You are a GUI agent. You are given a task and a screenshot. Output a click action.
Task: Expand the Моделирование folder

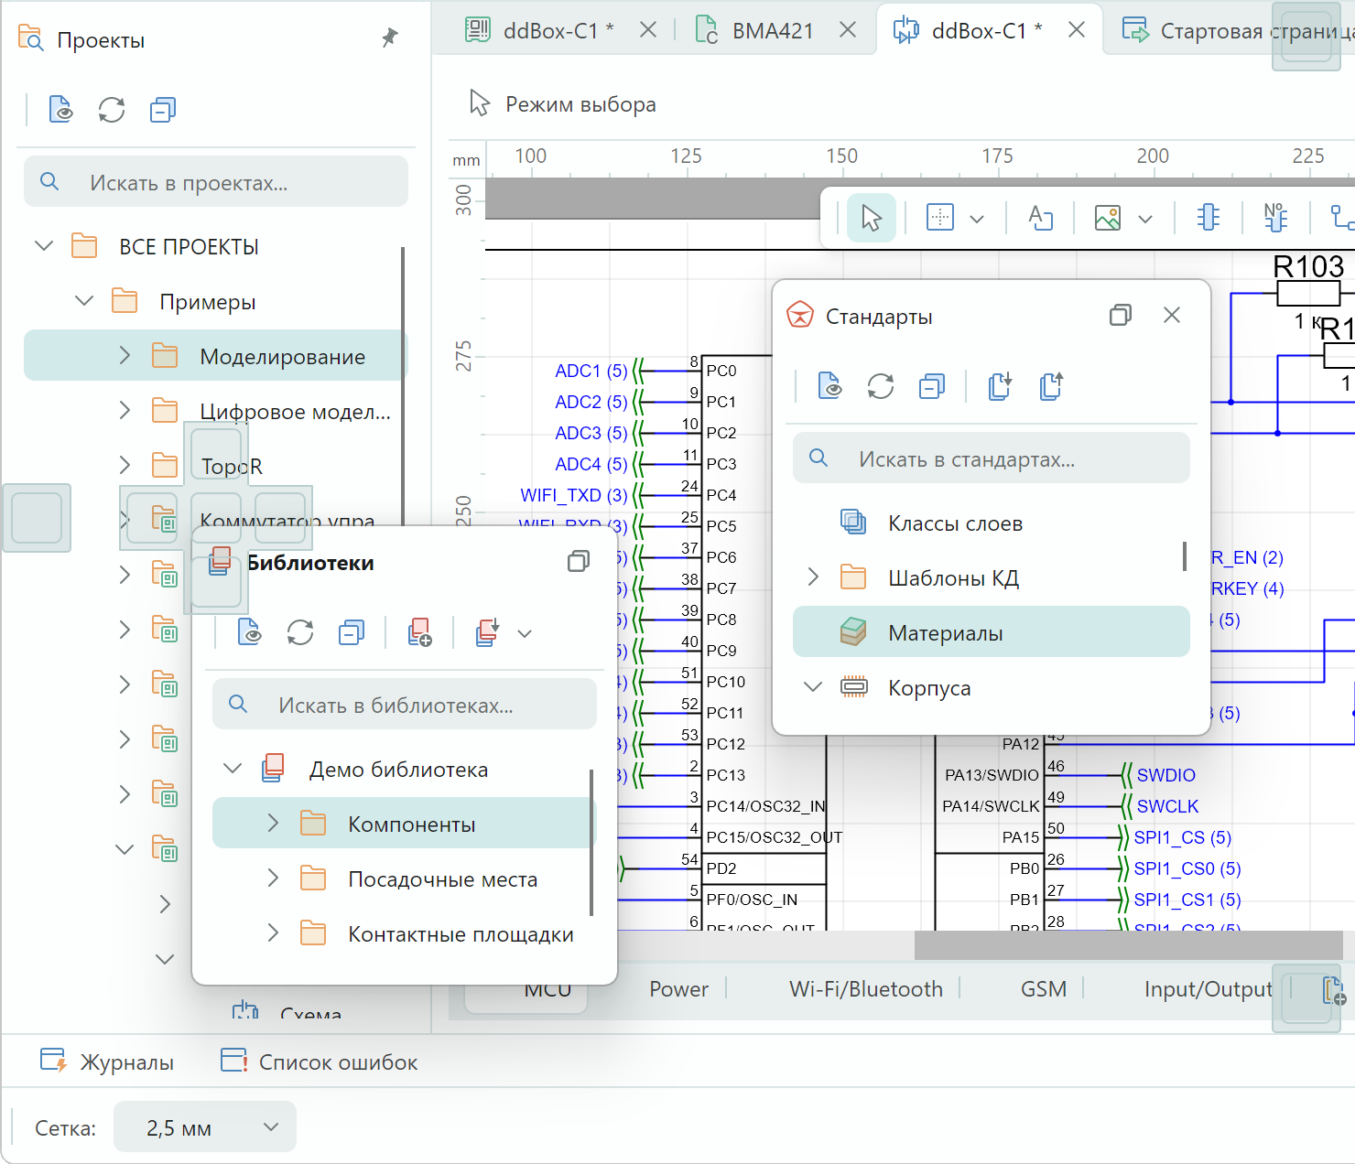click(125, 355)
